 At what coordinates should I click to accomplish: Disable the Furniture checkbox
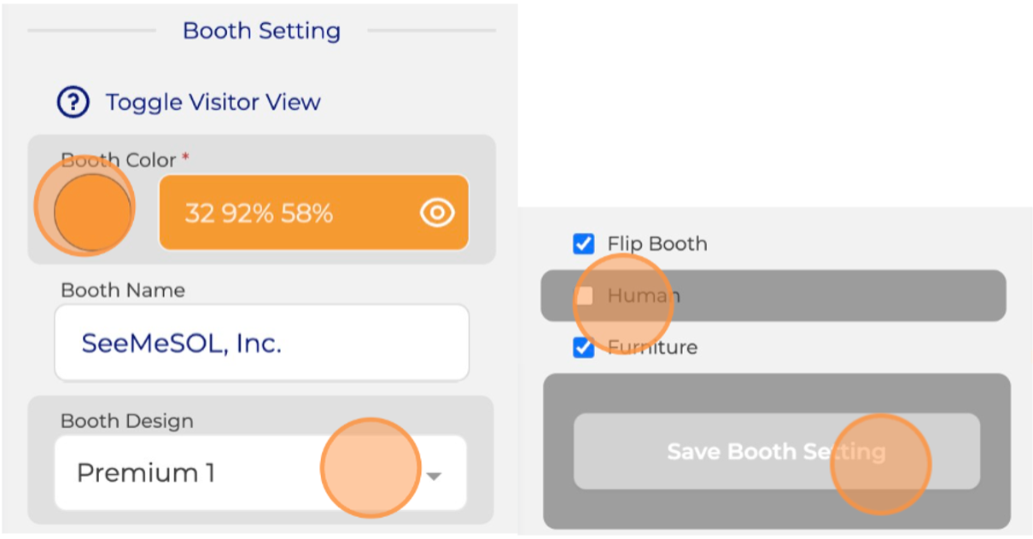click(x=584, y=348)
